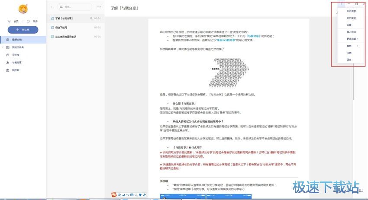Minimize the note application window
Viewport: 368px width, 200px height.
click(x=349, y=4)
